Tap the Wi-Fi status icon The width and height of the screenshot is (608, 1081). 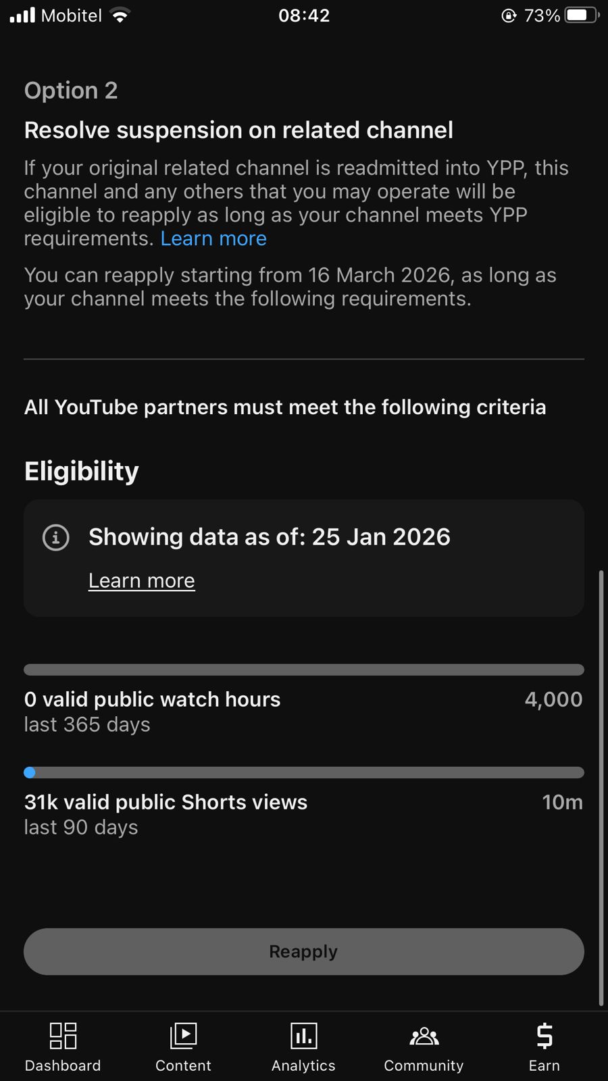(x=120, y=16)
